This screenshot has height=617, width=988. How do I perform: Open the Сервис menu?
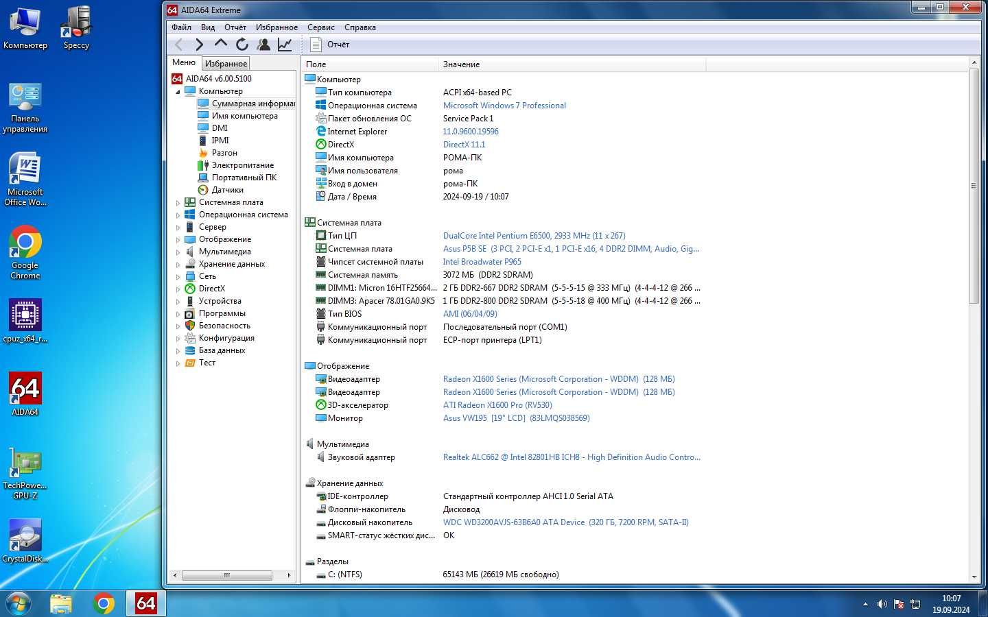pos(321,27)
